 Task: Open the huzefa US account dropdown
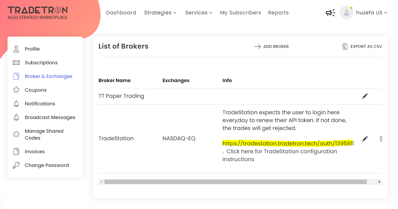tap(371, 13)
